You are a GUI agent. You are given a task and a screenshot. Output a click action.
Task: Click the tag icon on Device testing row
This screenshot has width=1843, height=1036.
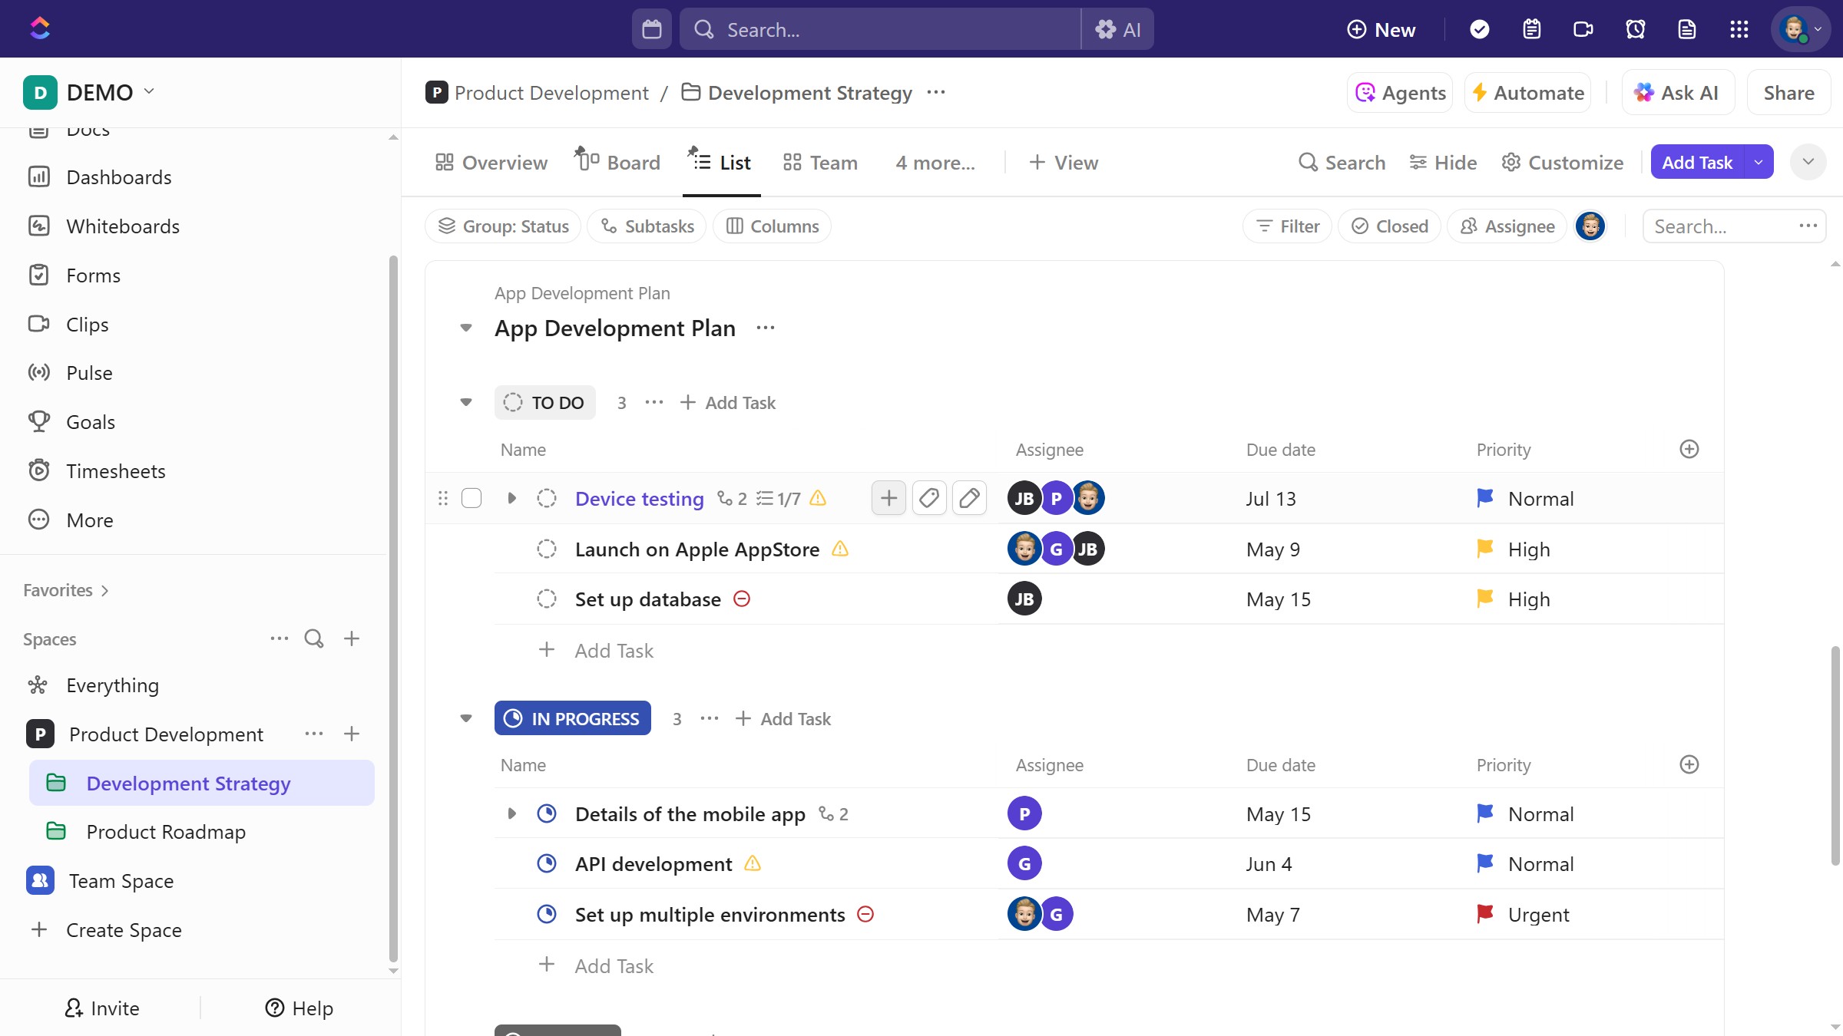coord(929,498)
